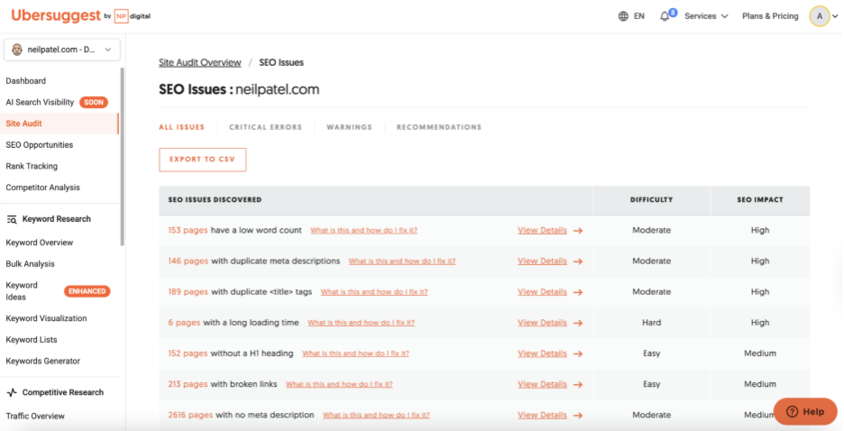The height and width of the screenshot is (431, 844).
Task: View Details for no meta description
Action: point(542,415)
